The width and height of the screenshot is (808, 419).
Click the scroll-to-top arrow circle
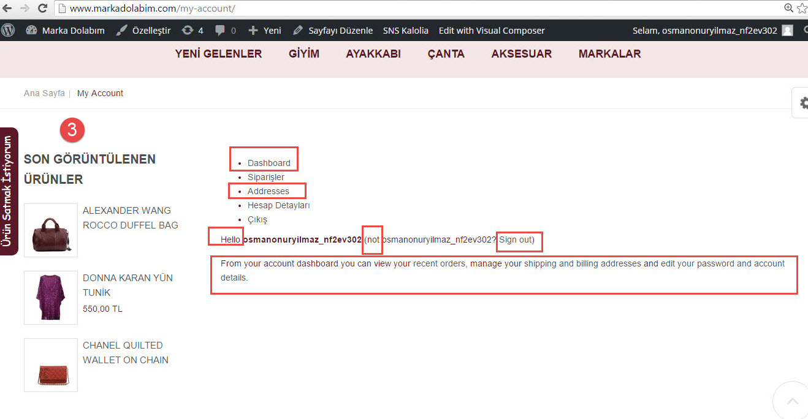[792, 401]
